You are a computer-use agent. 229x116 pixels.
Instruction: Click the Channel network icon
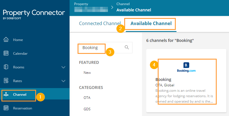pos(6,94)
